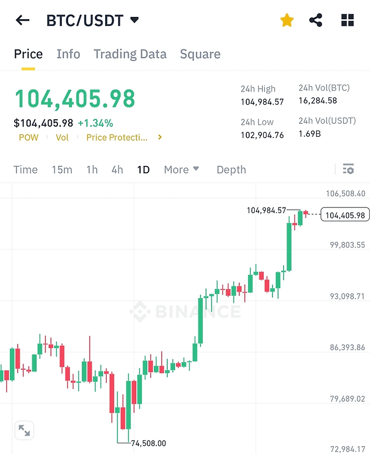
Task: Tap the share icon
Action: (316, 21)
